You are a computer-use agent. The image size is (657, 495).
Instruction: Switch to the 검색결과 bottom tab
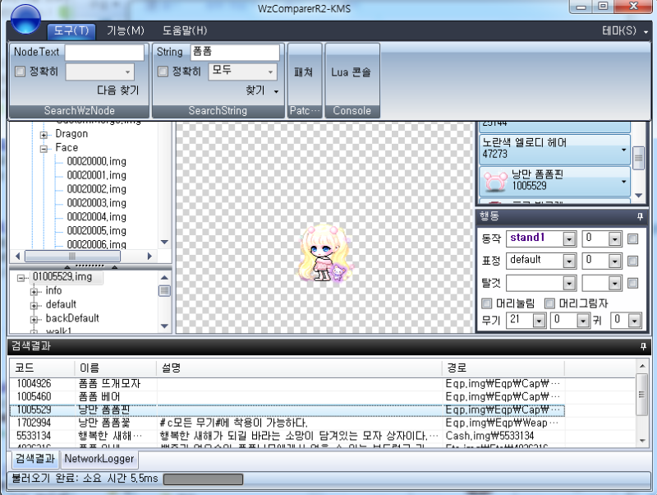(x=35, y=459)
